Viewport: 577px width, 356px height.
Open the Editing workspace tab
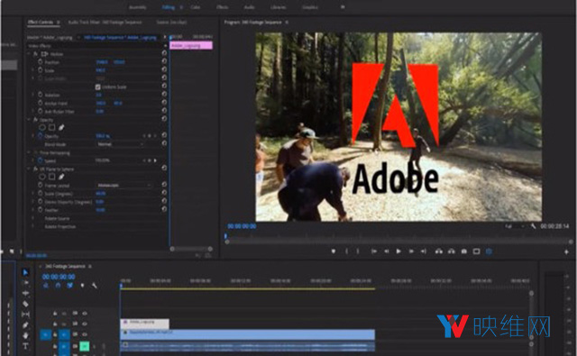click(x=169, y=7)
